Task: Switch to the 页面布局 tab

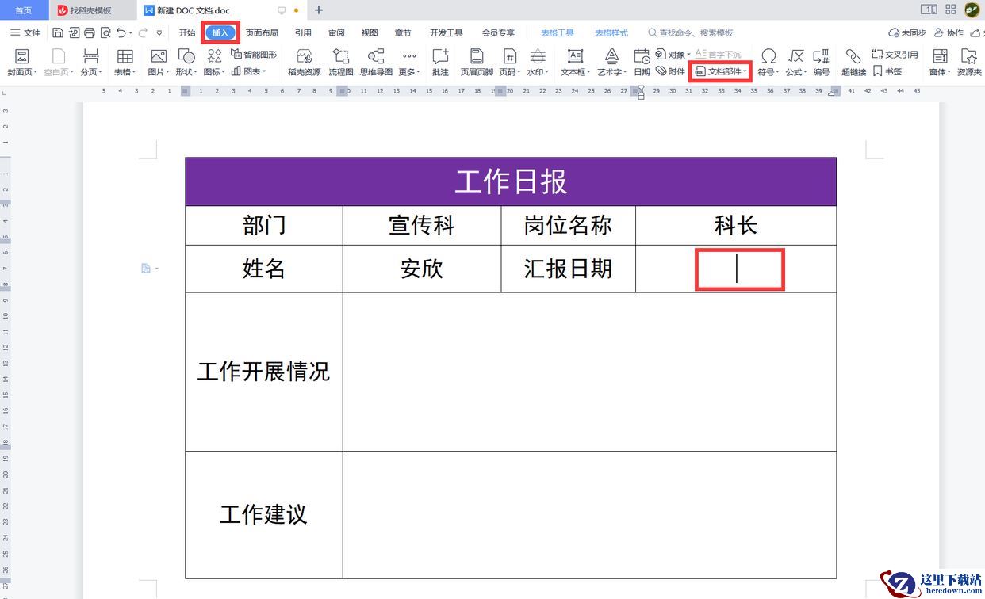Action: click(262, 32)
